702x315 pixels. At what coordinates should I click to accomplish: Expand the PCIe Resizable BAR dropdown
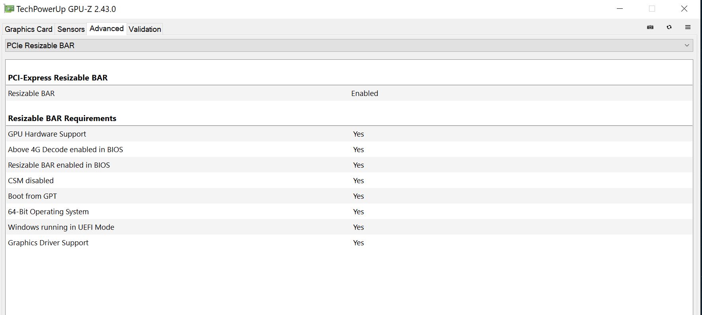tap(349, 45)
